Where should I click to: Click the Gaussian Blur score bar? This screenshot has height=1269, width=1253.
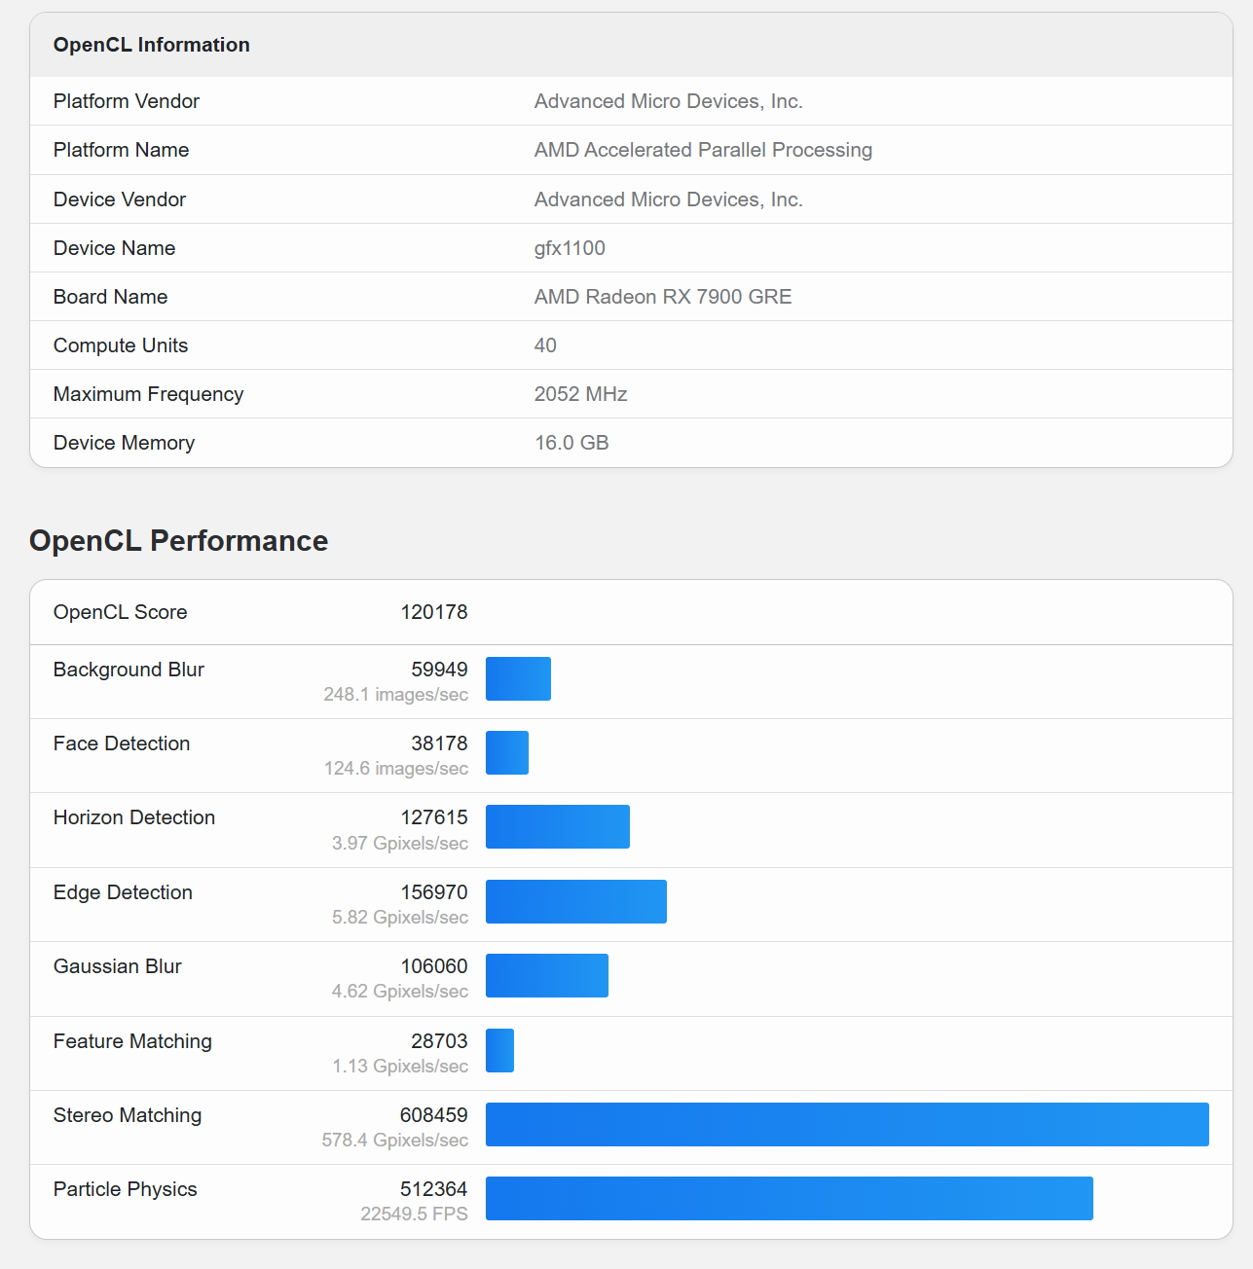click(x=547, y=976)
